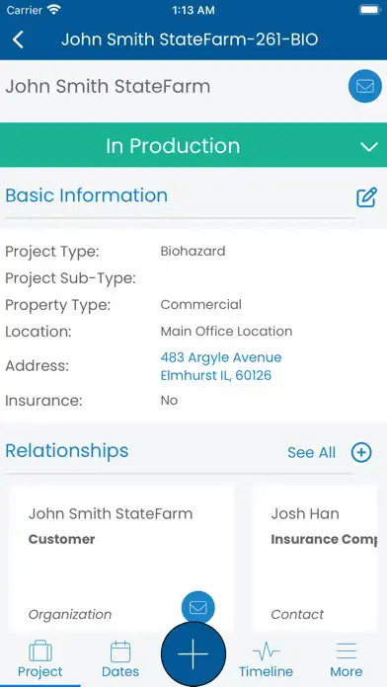Tap the email icon beside John Smith StateFarm heading
The width and height of the screenshot is (387, 687).
click(x=364, y=86)
